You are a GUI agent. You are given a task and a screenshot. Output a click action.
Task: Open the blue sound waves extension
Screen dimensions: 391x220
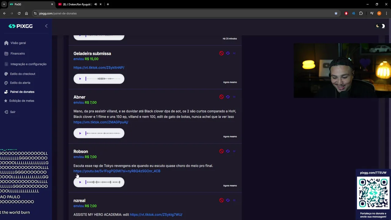353,13
